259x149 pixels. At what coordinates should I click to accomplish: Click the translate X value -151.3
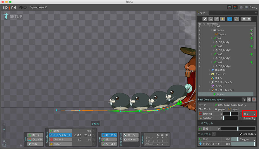(78, 135)
